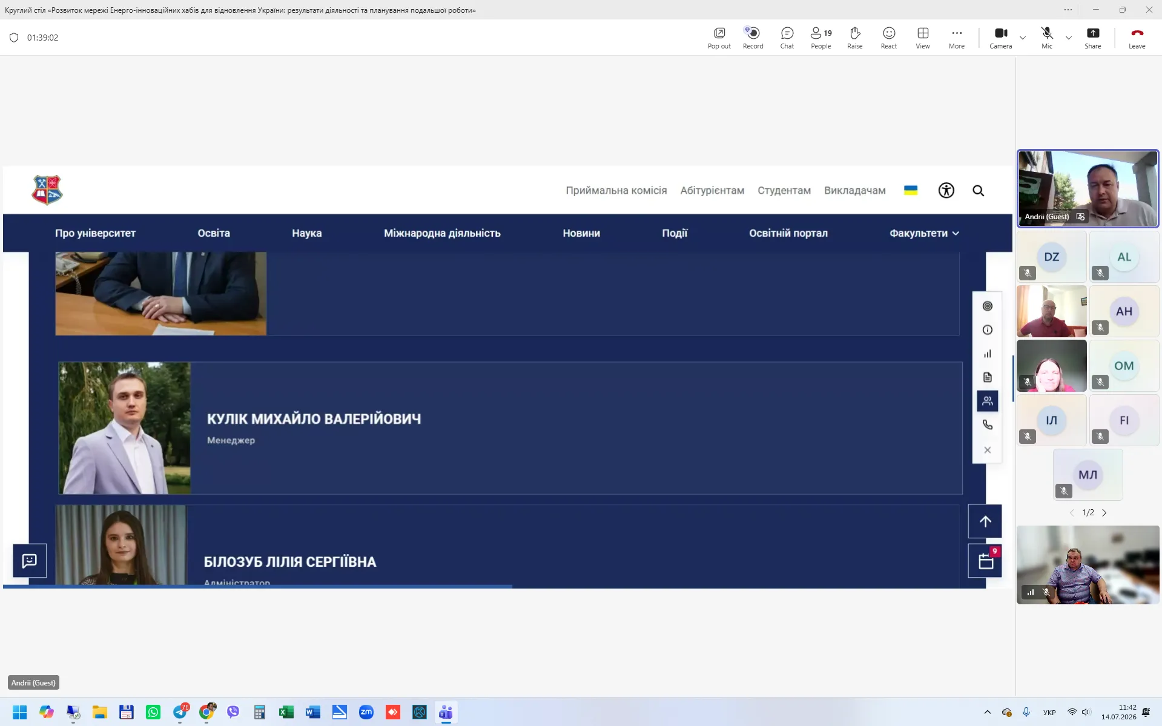Go to previous participants page arrow

(1072, 513)
